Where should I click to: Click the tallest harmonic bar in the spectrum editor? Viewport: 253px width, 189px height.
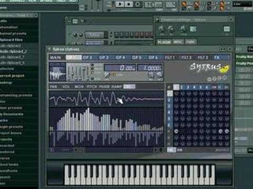89,119
